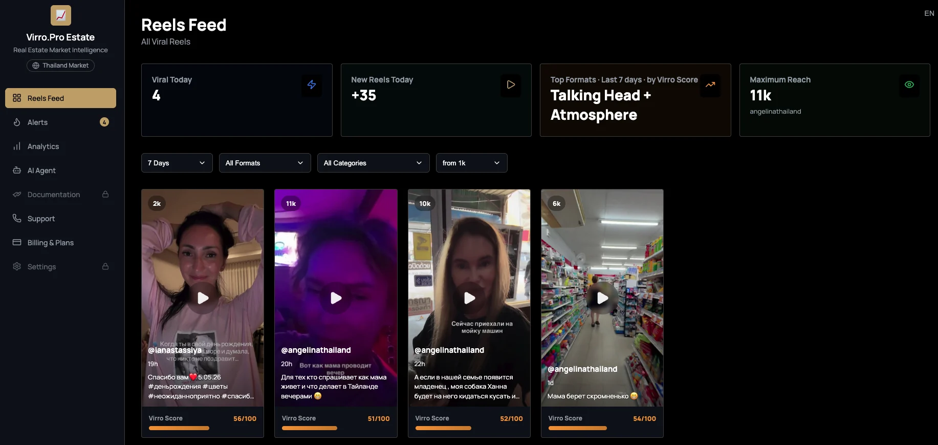Click the New Reels Today play icon
This screenshot has height=445, width=938.
click(x=511, y=84)
